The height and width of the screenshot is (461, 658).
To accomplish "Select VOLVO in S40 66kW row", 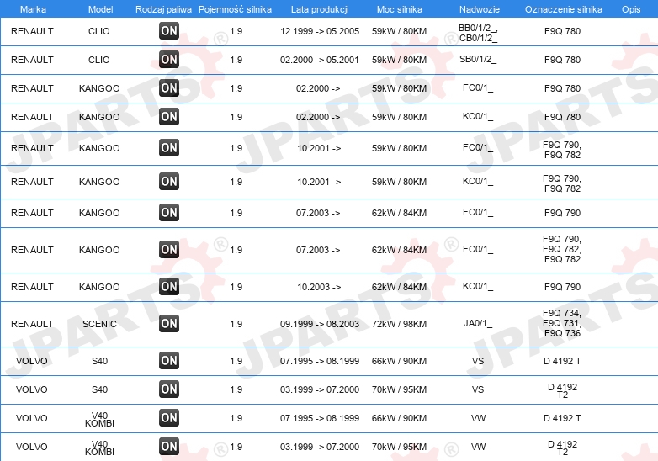I will pos(31,361).
